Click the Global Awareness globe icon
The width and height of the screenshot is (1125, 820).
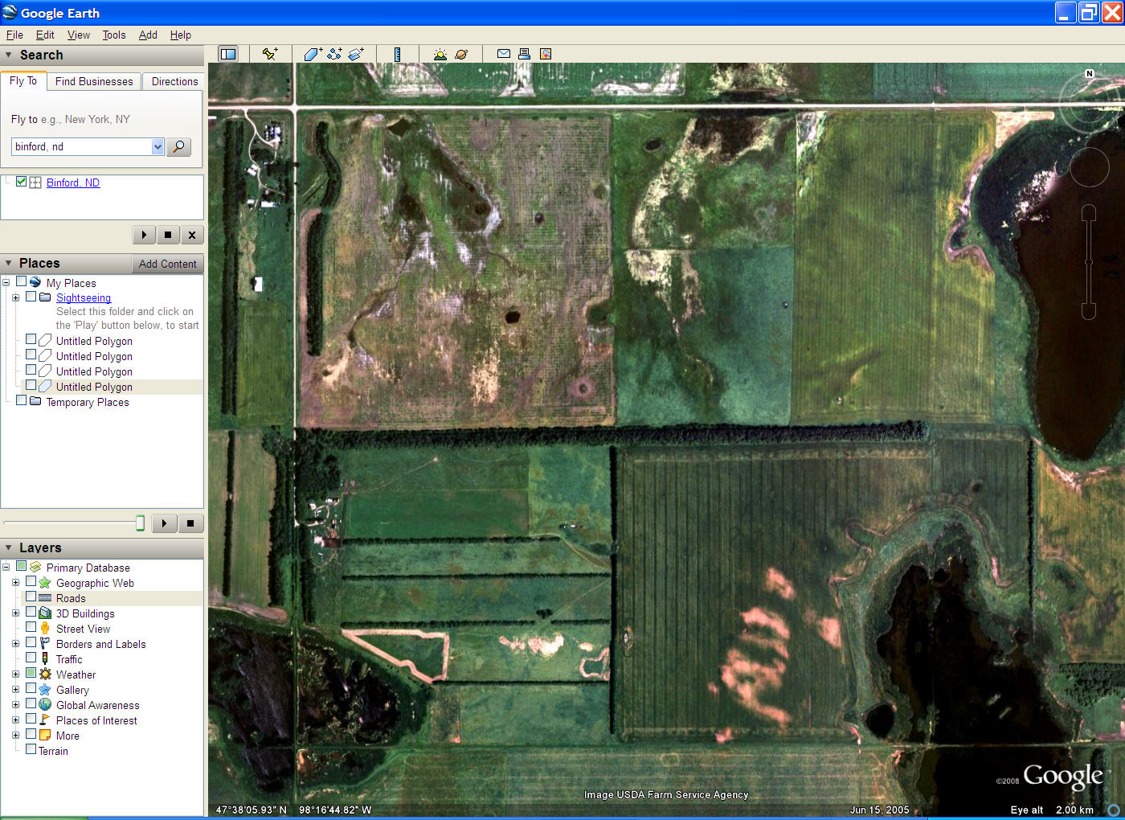[45, 705]
